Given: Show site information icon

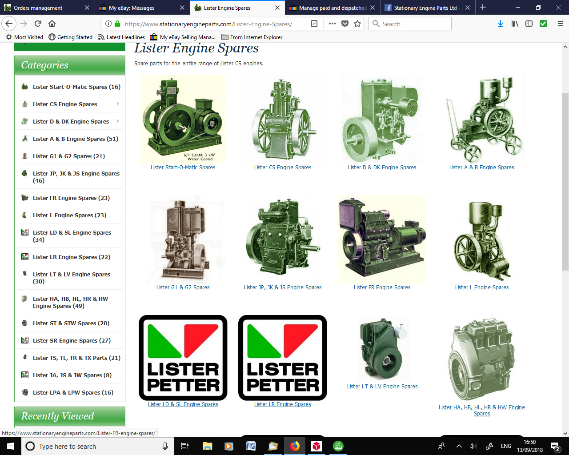Looking at the screenshot, I should tap(108, 24).
